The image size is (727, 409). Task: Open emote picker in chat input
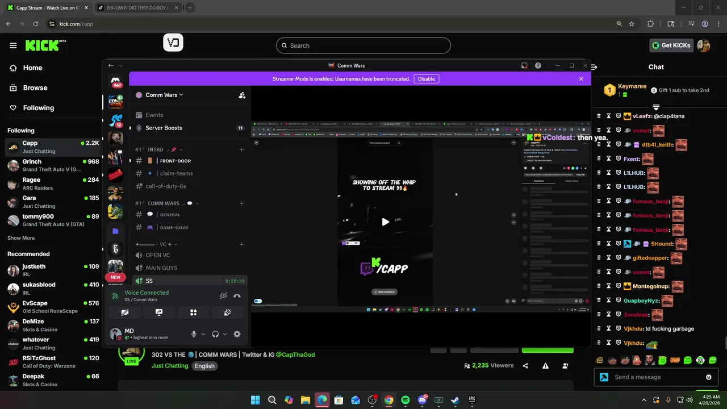point(708,377)
